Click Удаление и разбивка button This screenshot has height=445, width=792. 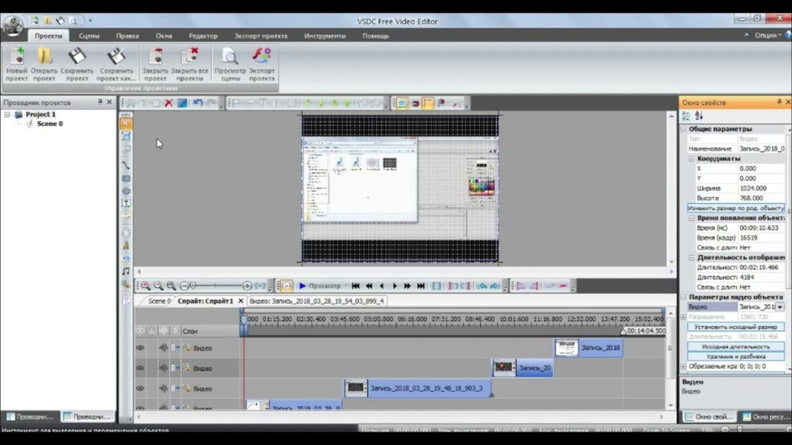tap(736, 357)
